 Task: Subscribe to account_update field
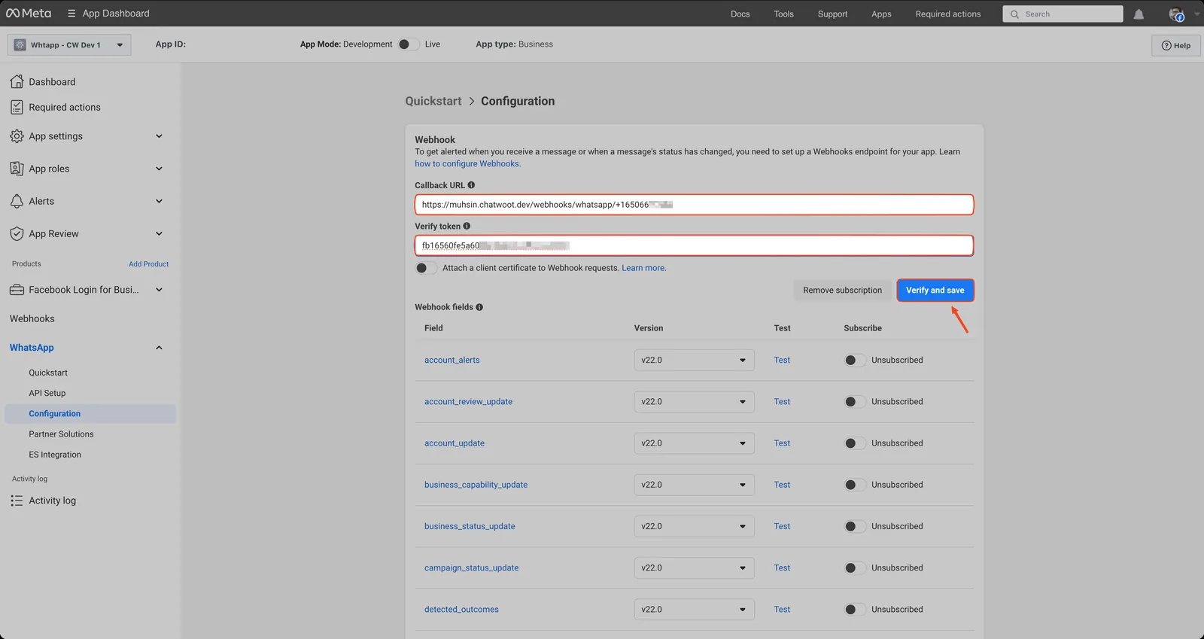click(855, 443)
